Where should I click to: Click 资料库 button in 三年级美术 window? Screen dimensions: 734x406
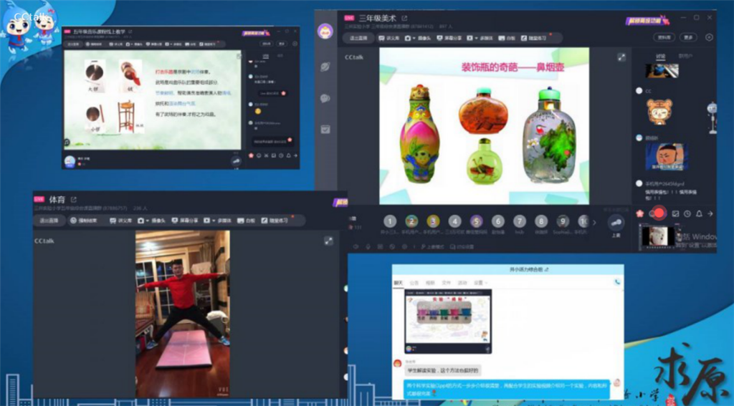[664, 37]
